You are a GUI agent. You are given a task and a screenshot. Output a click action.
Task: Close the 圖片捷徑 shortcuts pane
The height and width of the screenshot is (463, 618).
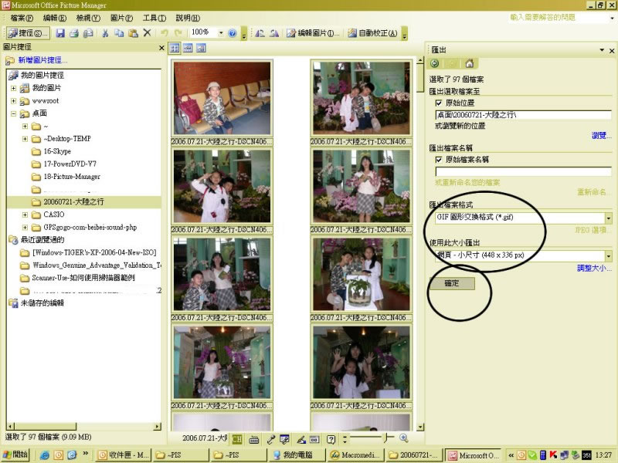click(x=161, y=48)
